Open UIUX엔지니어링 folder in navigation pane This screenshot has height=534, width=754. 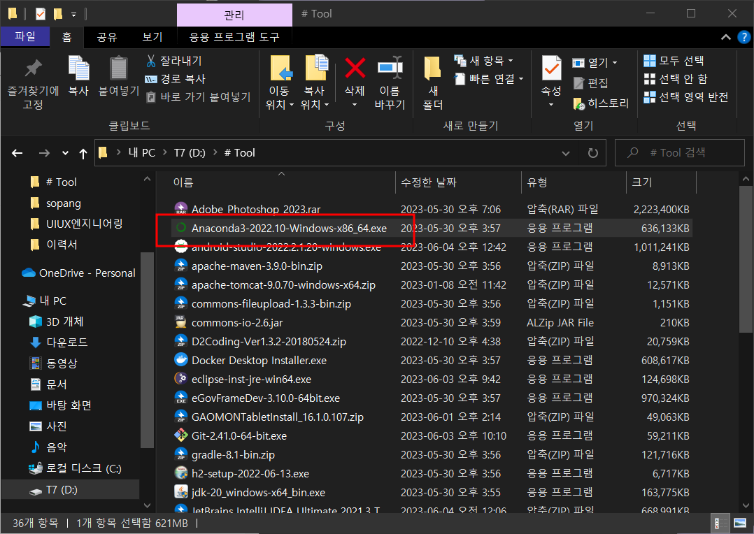click(x=84, y=224)
